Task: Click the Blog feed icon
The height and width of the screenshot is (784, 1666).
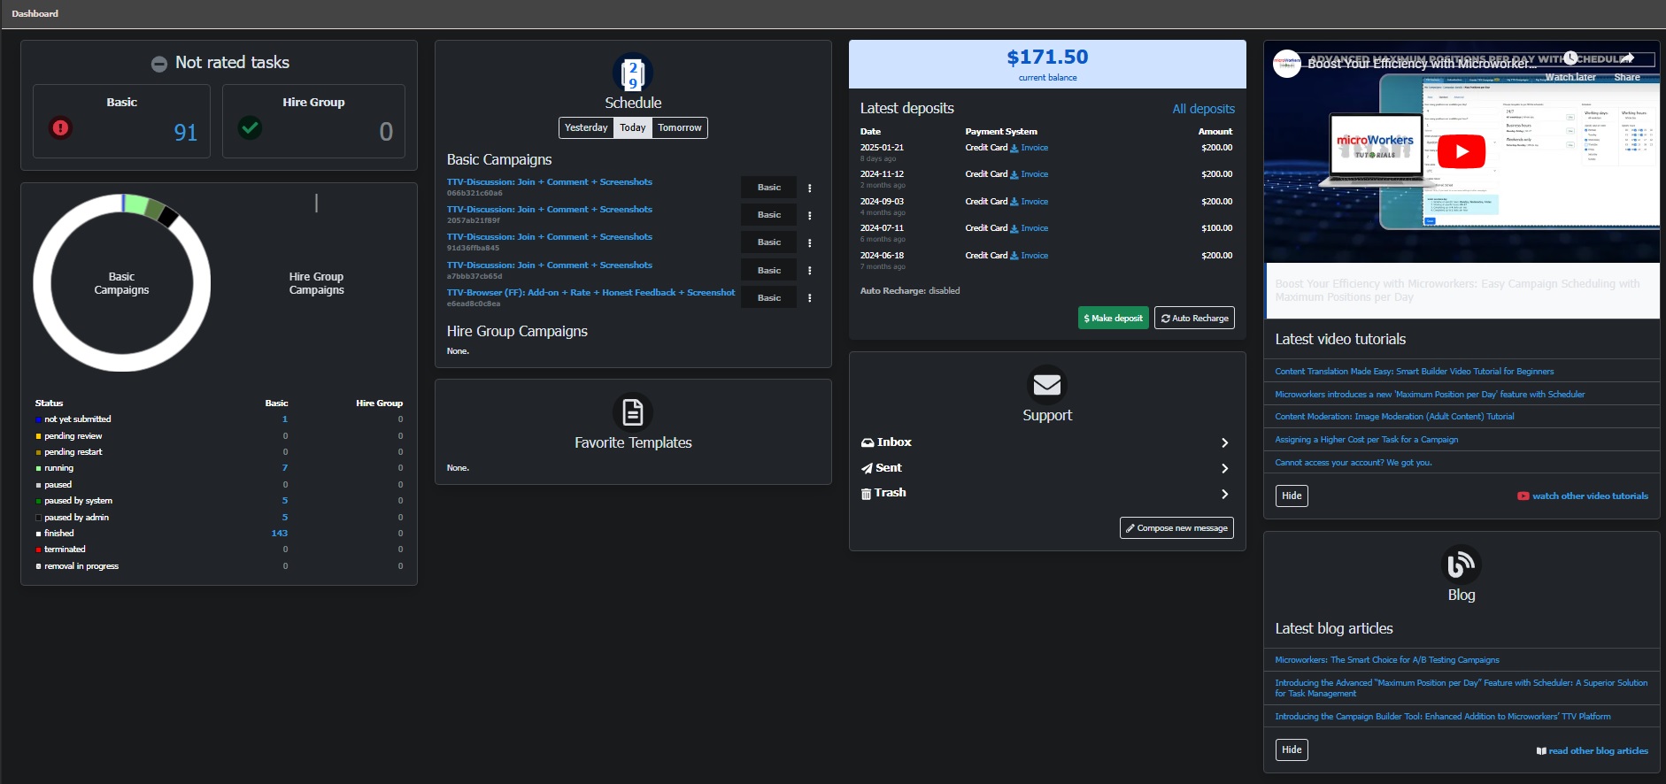Action: [x=1462, y=565]
